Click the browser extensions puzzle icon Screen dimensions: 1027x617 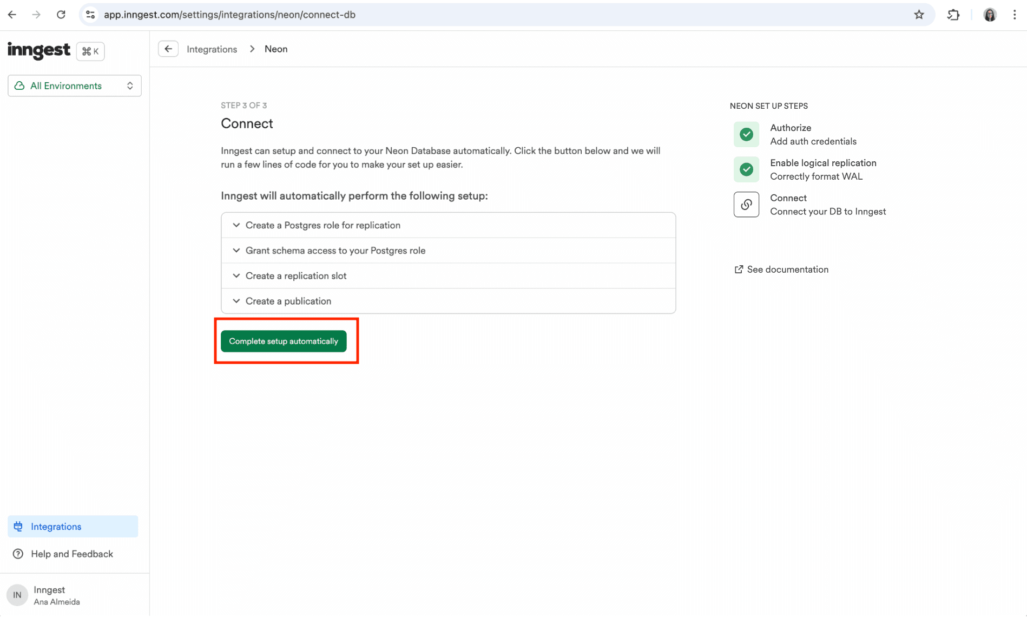(953, 15)
